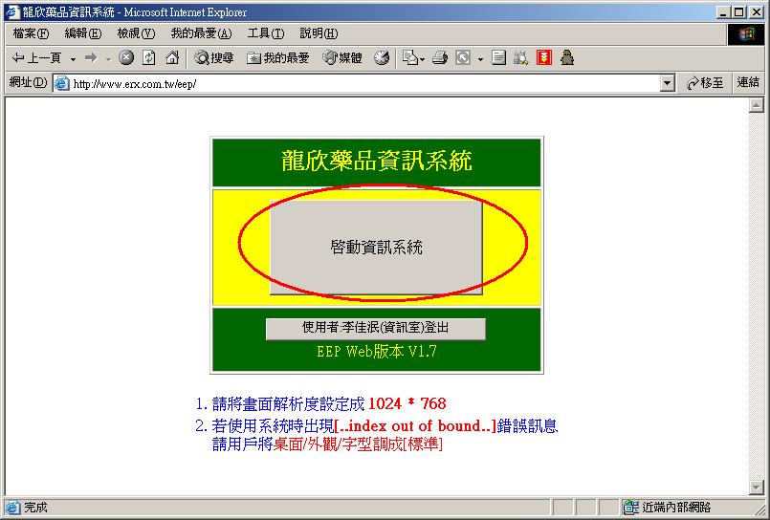Minimize the Internet Explorer window

point(723,12)
